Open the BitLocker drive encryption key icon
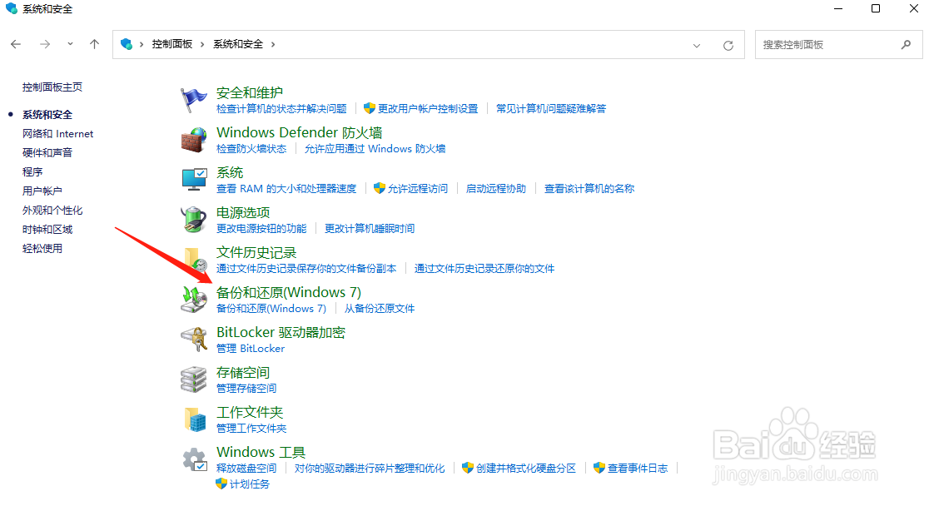The height and width of the screenshot is (506, 929). click(194, 339)
